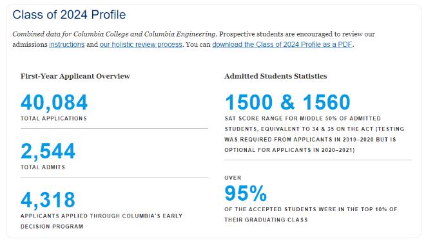Image resolution: width=426 pixels, height=244 pixels.
Task: Select the 40,084 total applications figure
Action: [54, 102]
